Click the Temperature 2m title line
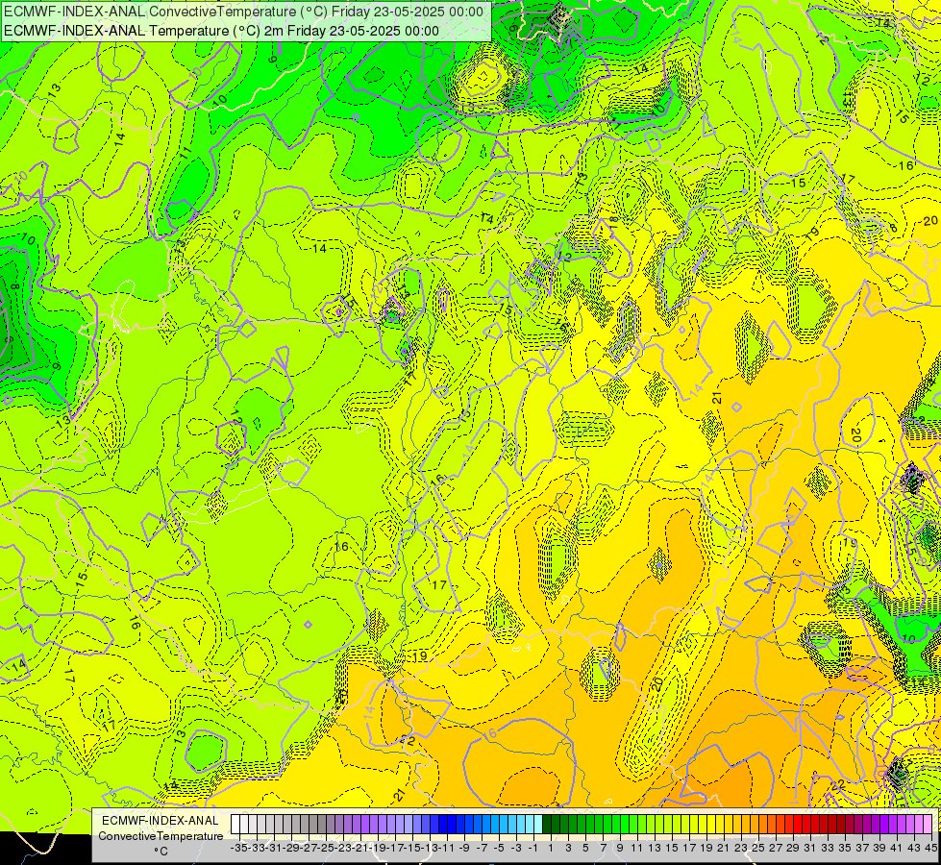 tap(221, 31)
